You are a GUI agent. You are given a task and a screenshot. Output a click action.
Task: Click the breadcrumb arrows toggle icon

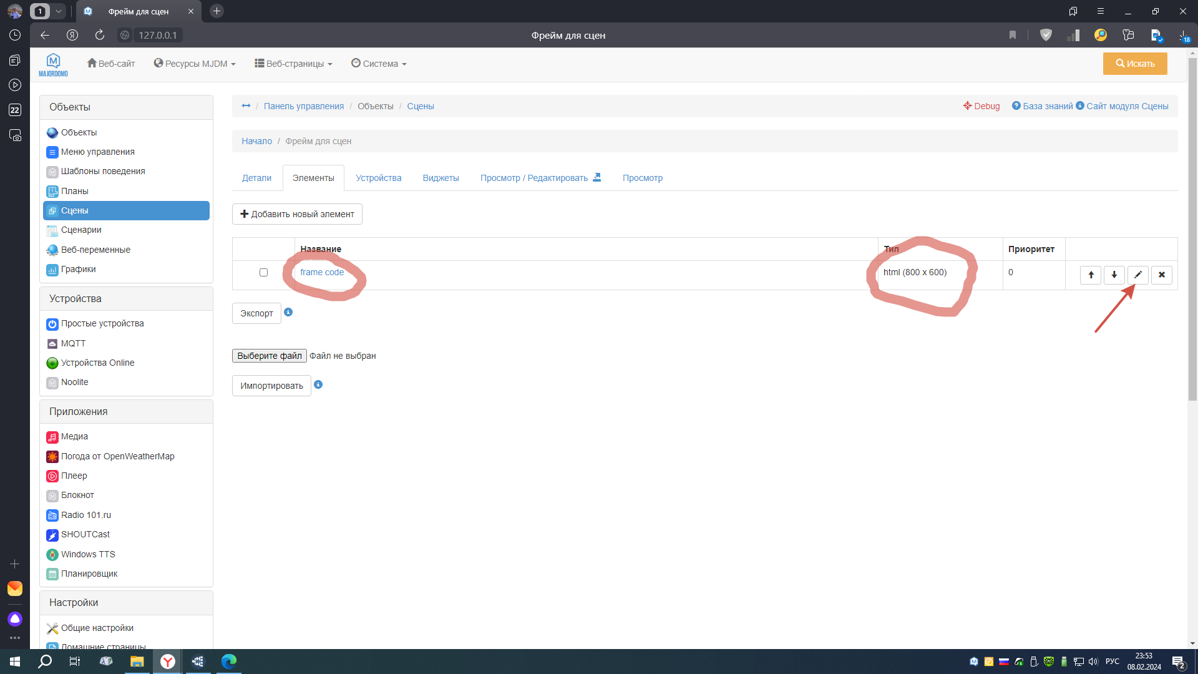click(246, 106)
